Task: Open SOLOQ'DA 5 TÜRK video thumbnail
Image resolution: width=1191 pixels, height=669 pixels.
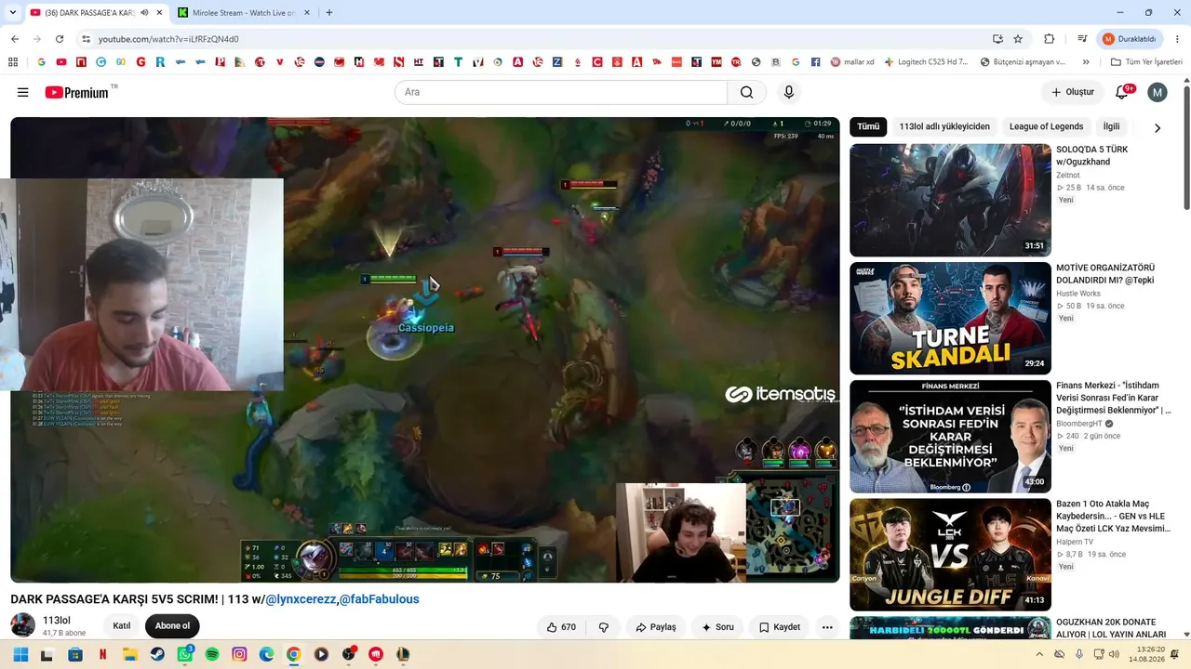Action: [x=950, y=200]
